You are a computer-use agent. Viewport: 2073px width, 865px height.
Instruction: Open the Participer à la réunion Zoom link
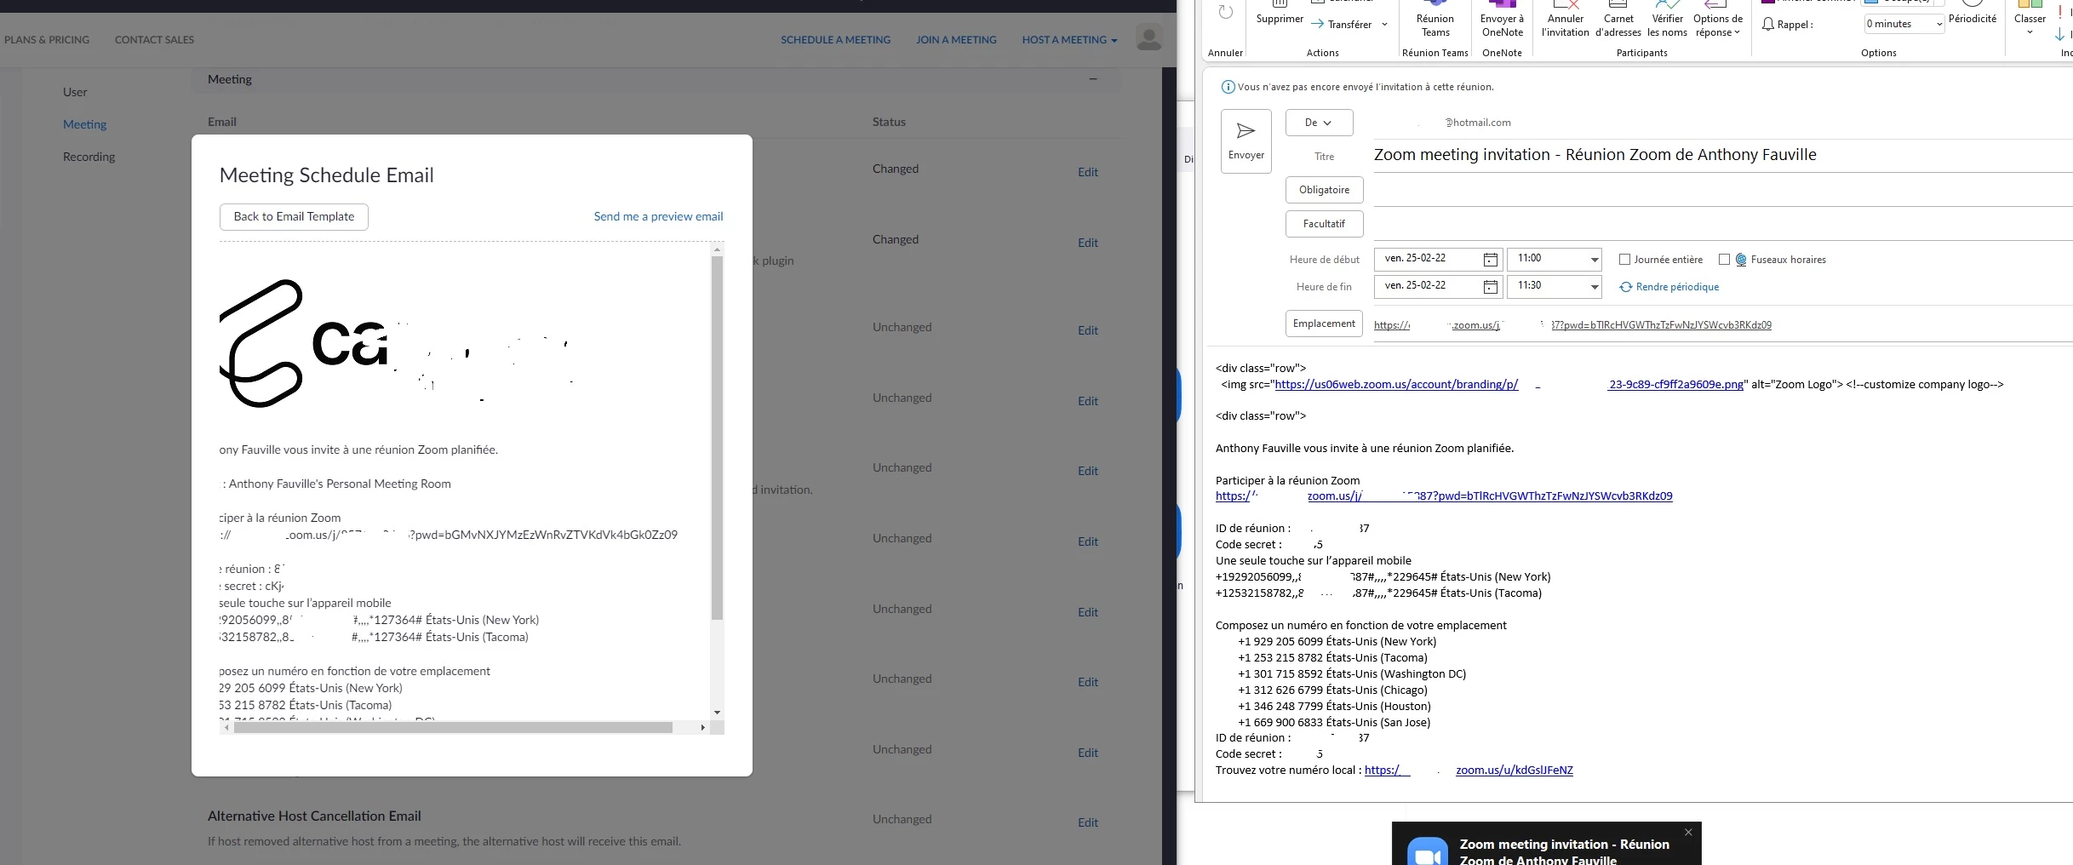(x=1444, y=496)
